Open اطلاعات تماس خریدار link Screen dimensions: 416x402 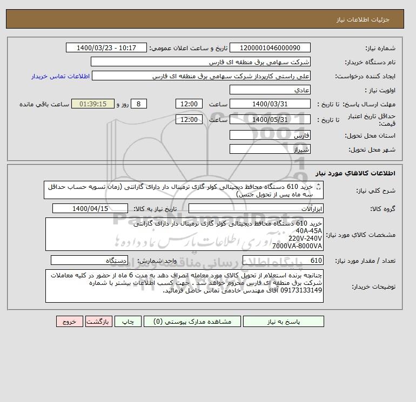tap(61, 76)
